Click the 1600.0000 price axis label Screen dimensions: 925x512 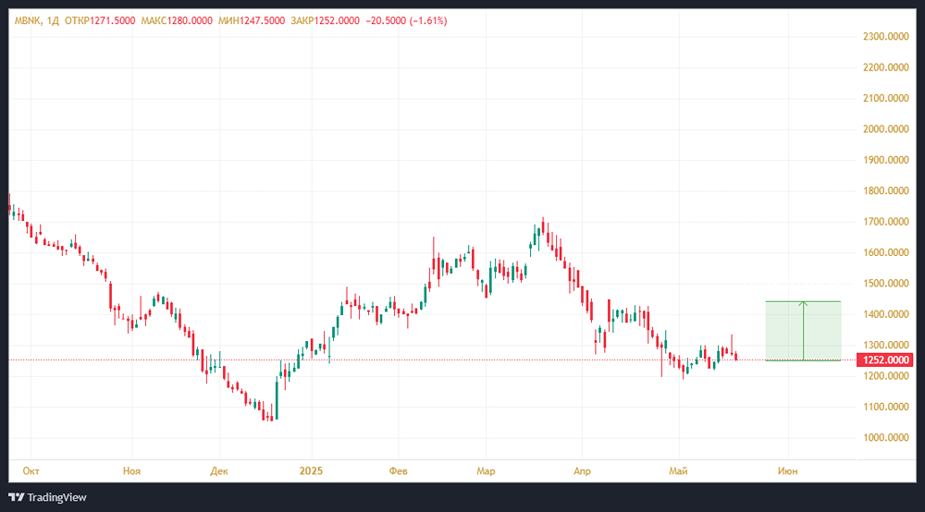[x=885, y=252]
